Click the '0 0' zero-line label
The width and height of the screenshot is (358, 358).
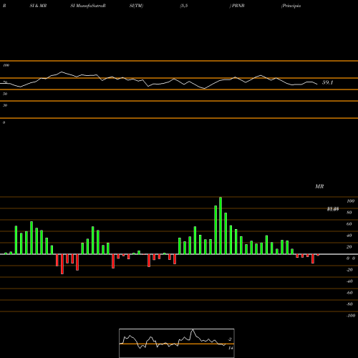coord(351,258)
